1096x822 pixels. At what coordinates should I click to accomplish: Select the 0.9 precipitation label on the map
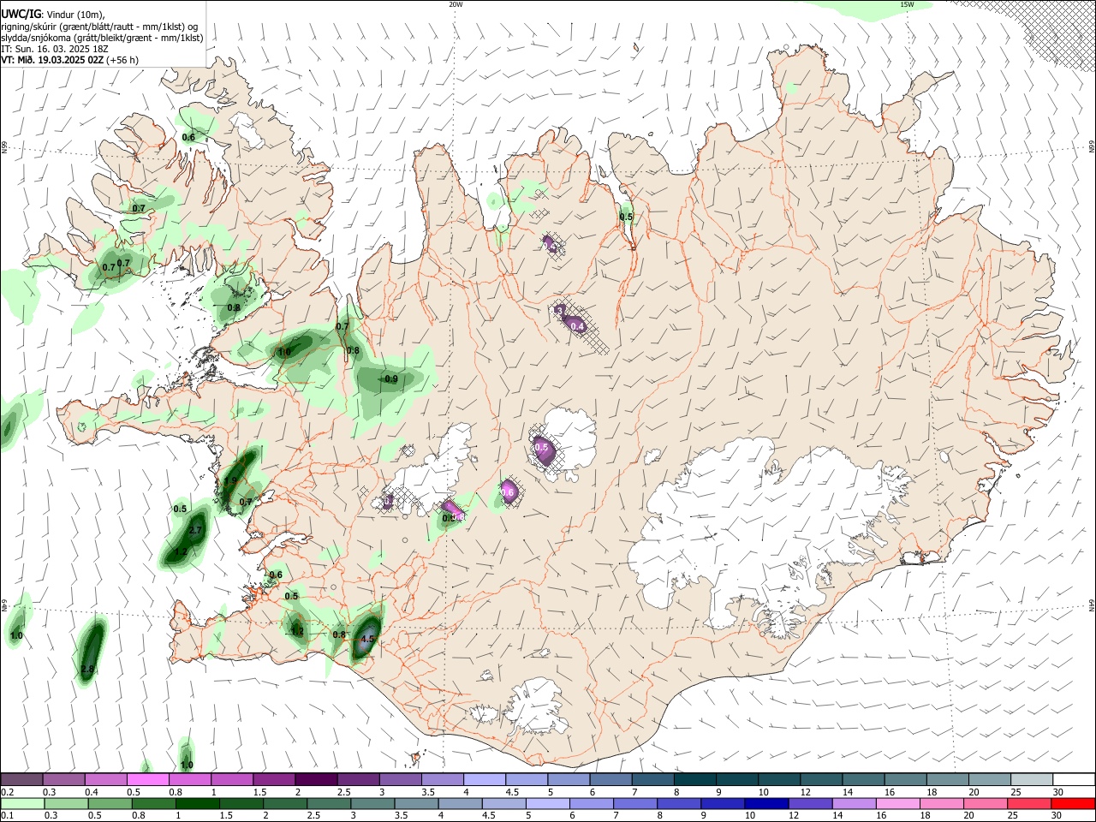coord(391,379)
